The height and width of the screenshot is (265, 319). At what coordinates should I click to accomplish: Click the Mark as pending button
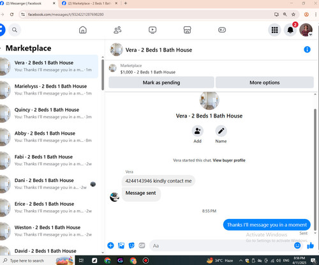click(x=161, y=82)
